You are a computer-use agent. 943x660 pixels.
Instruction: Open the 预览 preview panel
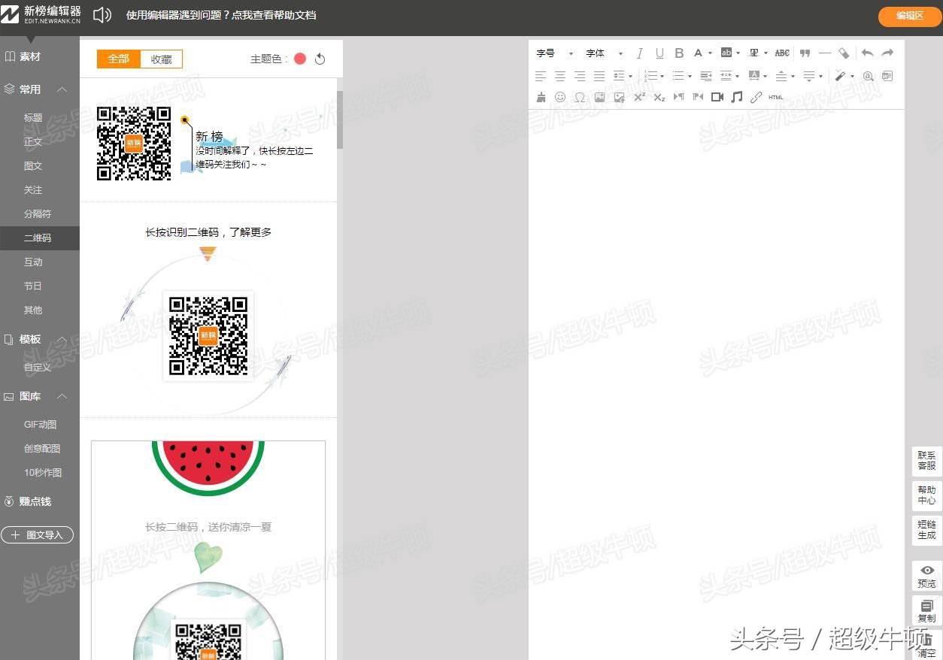(x=926, y=576)
